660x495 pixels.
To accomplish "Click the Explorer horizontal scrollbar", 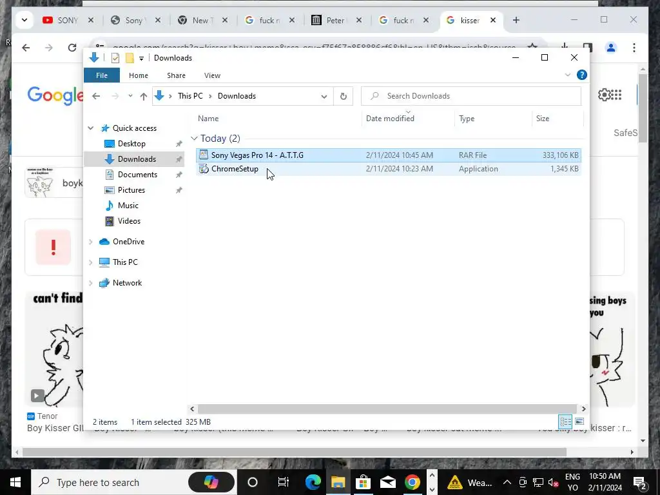I will (387, 409).
